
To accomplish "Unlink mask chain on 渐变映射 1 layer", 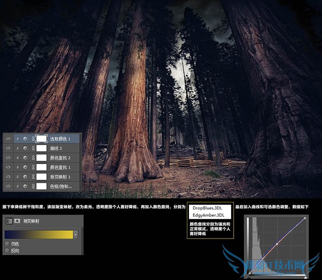I will pyautogui.click(x=33, y=176).
